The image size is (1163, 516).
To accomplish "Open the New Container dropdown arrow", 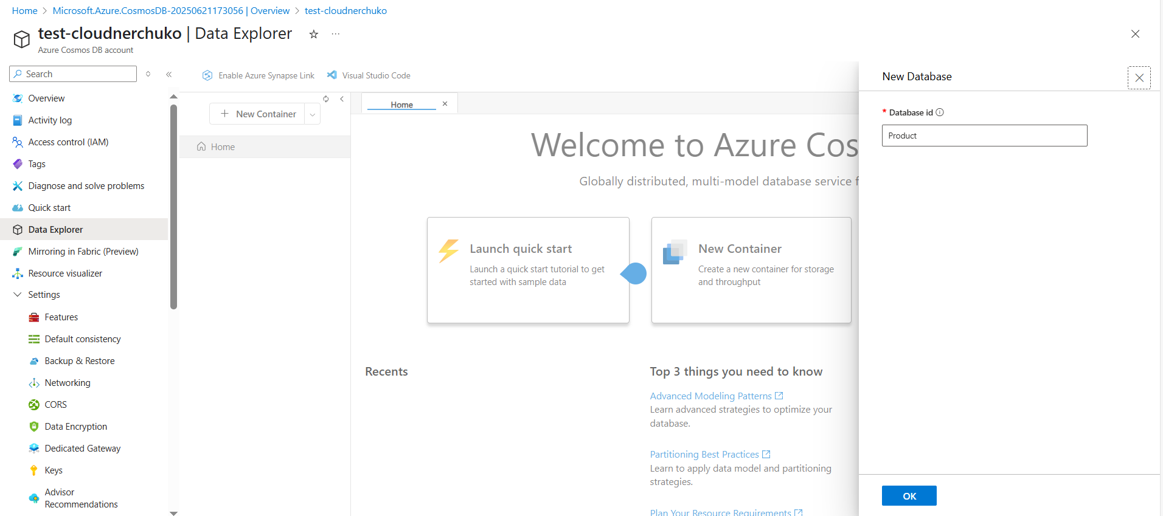I will pyautogui.click(x=312, y=114).
